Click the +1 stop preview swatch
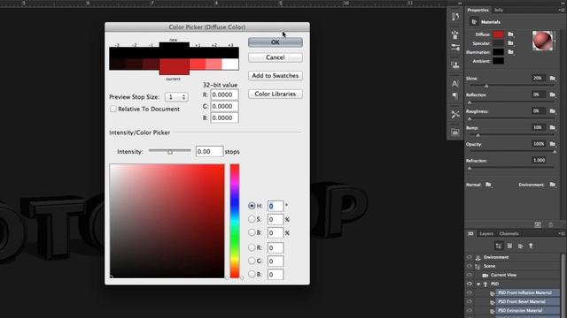Viewport: 567px width, 318px height. click(x=198, y=64)
